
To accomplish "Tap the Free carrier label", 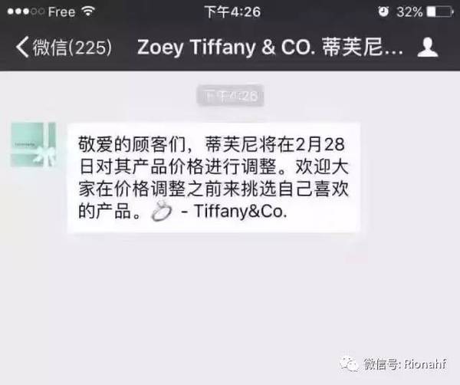I will [x=61, y=12].
